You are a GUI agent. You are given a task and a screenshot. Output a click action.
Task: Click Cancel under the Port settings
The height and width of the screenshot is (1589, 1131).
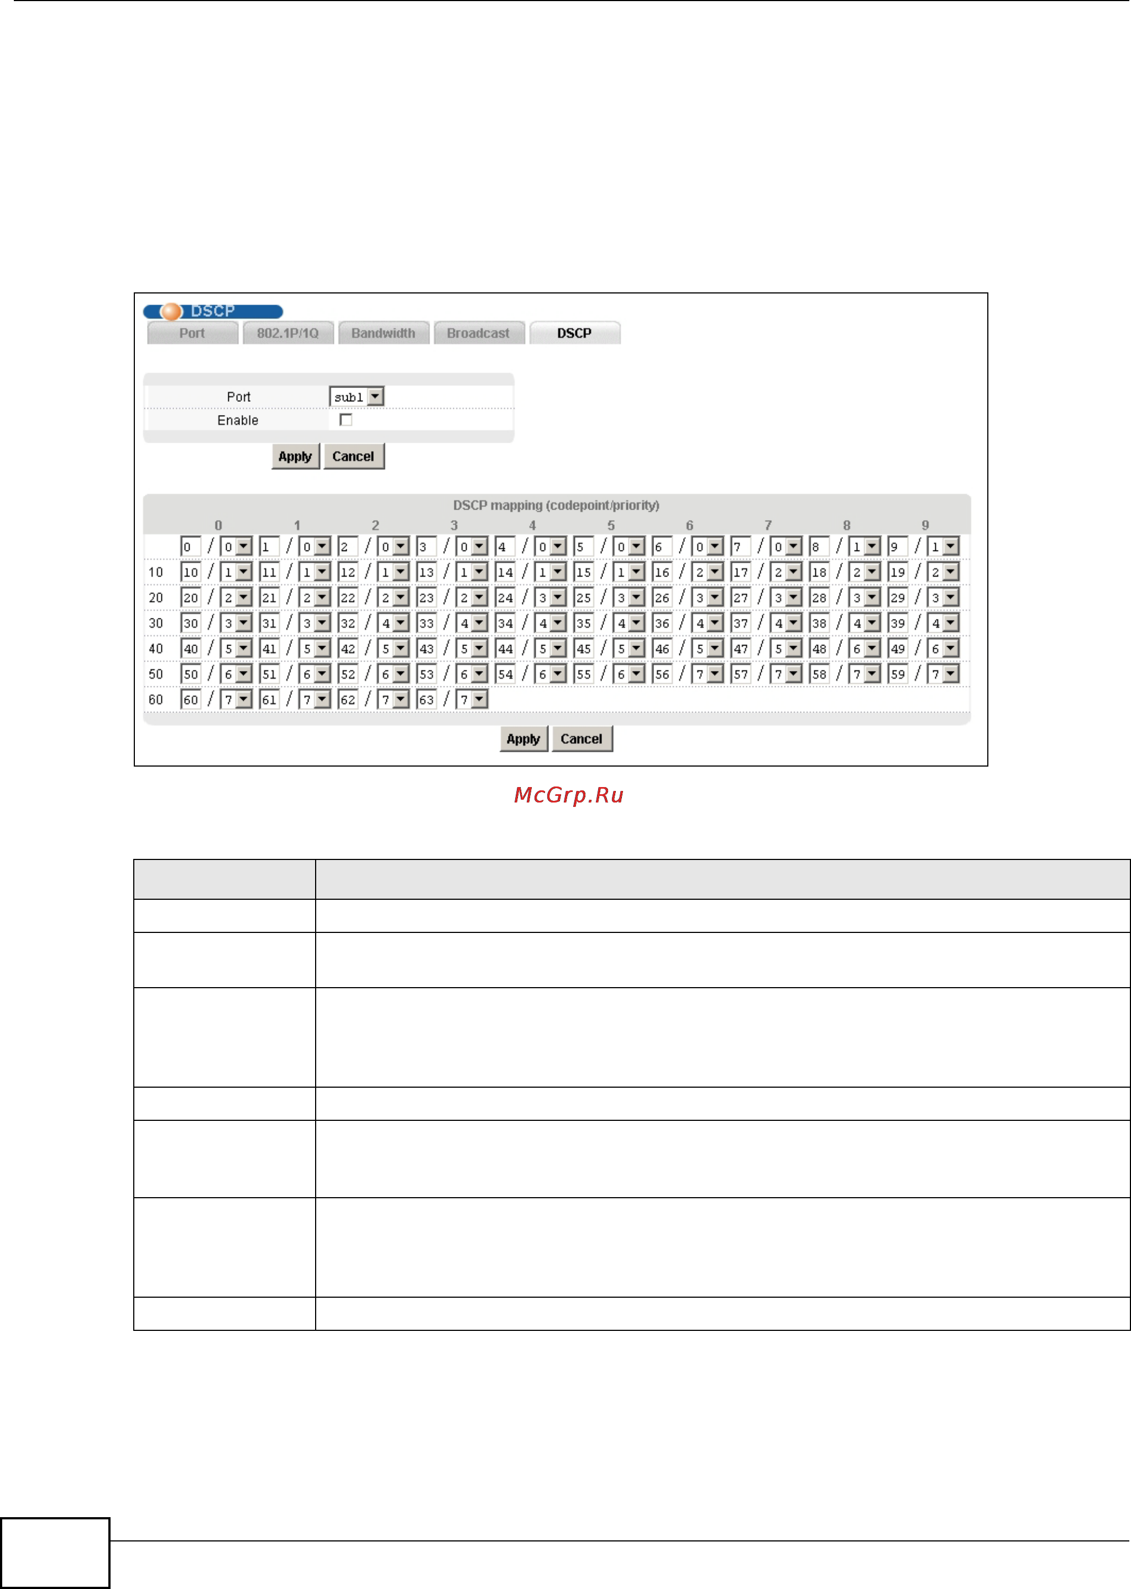pyautogui.click(x=353, y=456)
